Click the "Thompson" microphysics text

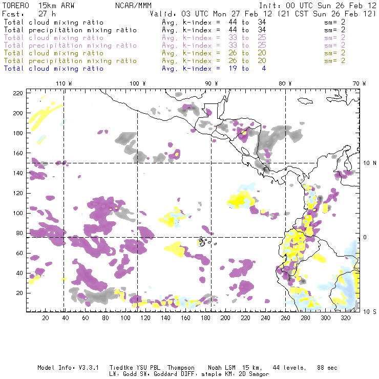tap(181, 368)
